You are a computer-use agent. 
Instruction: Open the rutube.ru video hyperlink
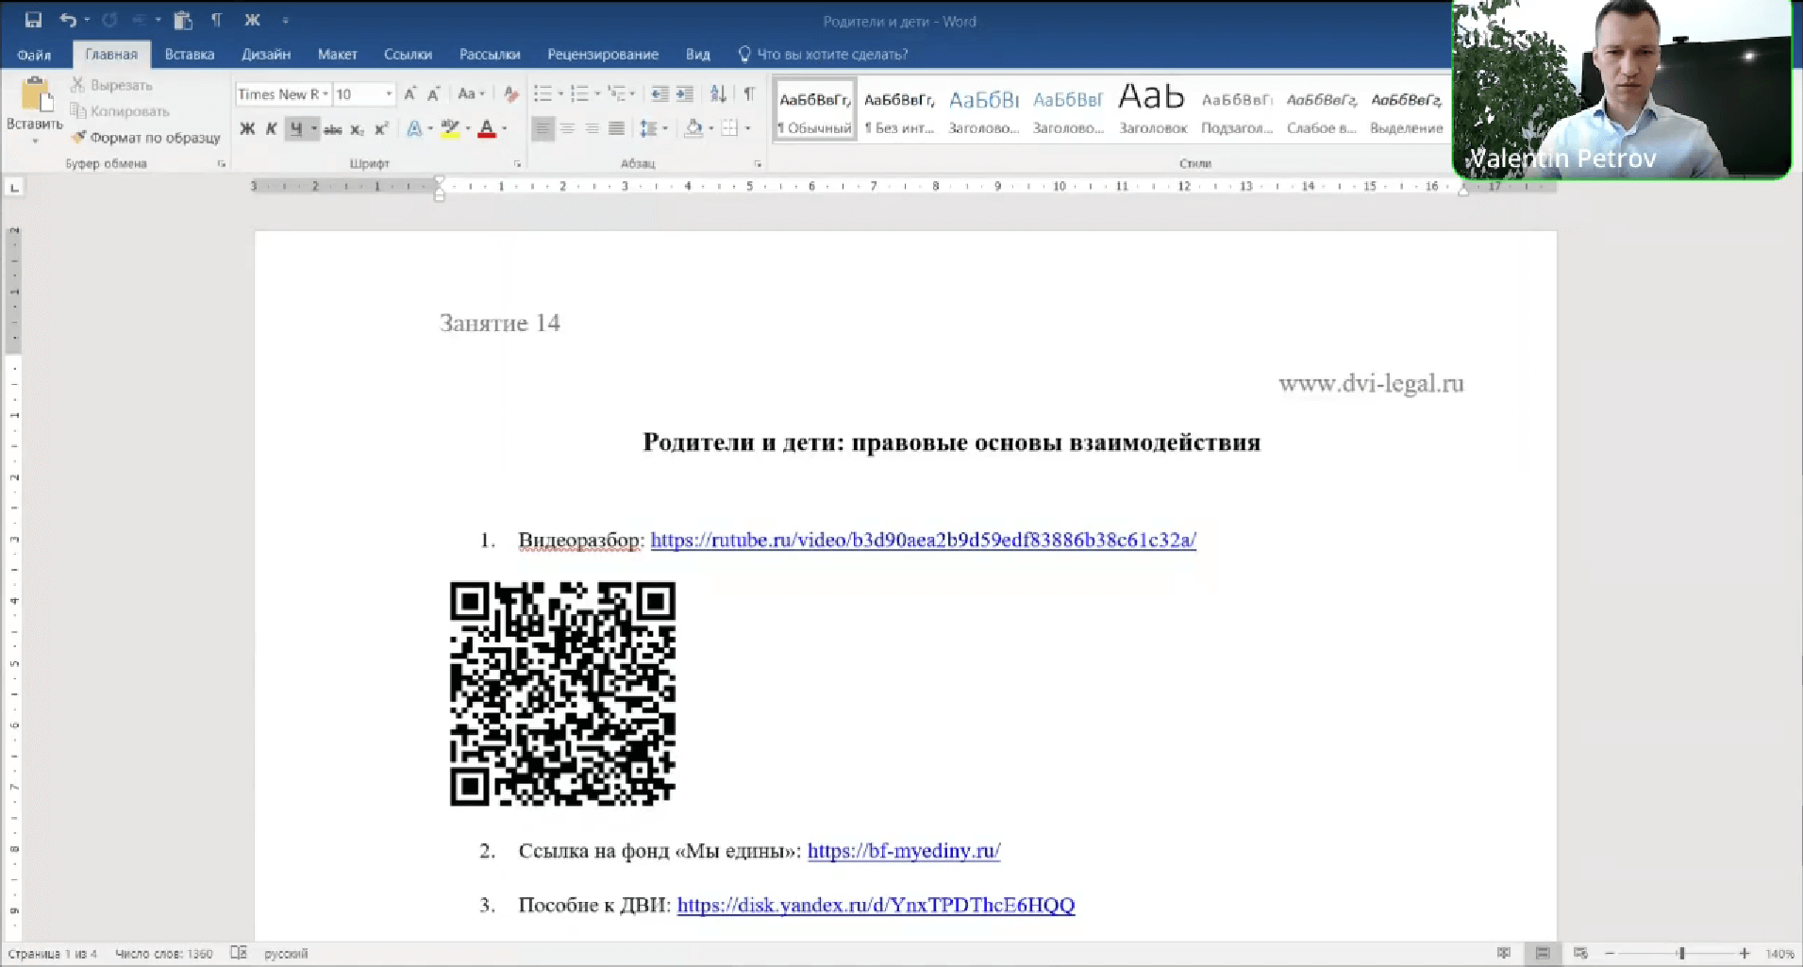click(x=923, y=540)
